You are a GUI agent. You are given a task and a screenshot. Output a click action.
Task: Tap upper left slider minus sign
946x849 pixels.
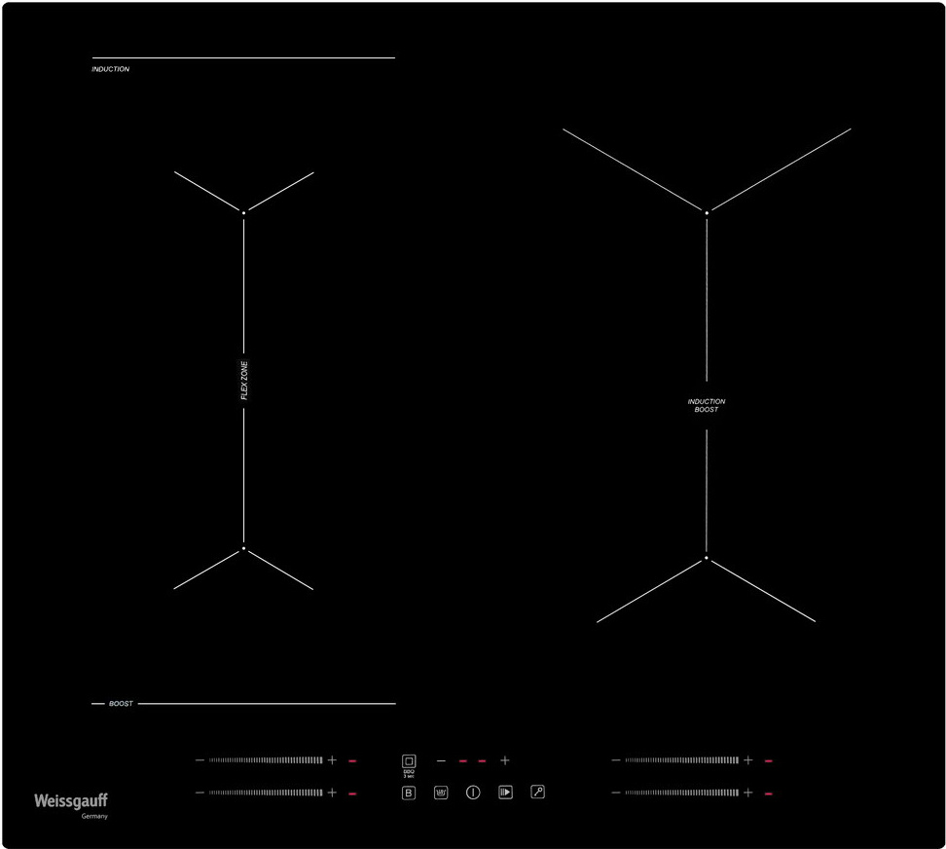coord(200,760)
